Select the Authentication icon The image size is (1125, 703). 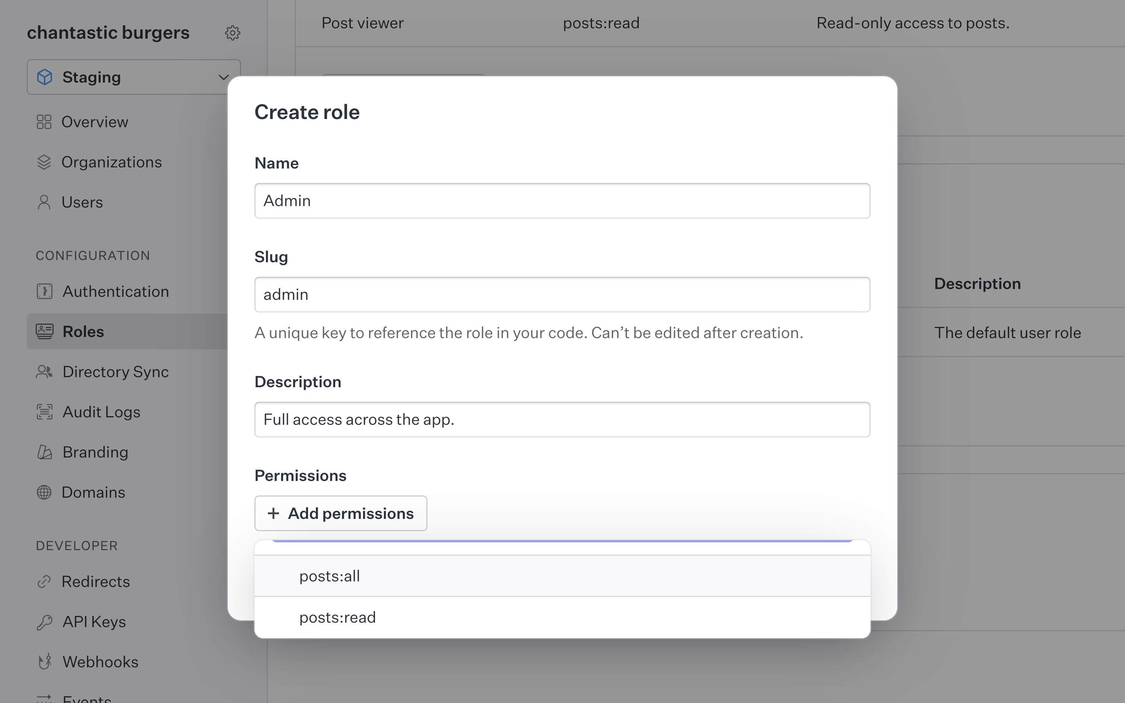tap(44, 291)
